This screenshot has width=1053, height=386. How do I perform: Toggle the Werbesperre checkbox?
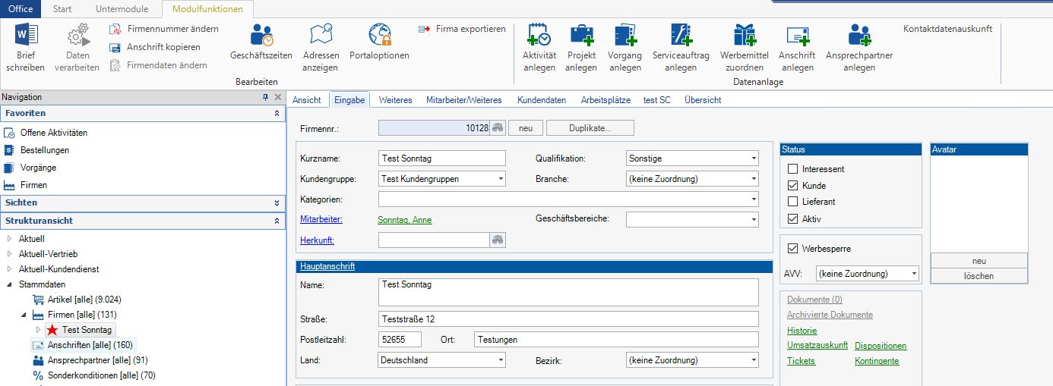coord(793,249)
